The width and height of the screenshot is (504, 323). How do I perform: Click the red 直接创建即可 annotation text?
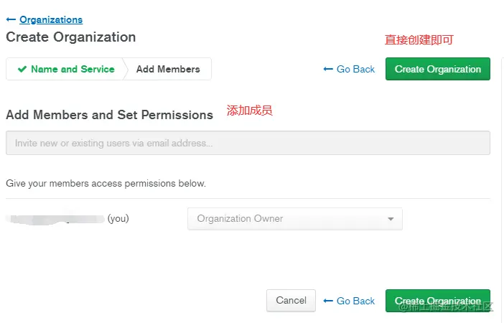tap(419, 40)
